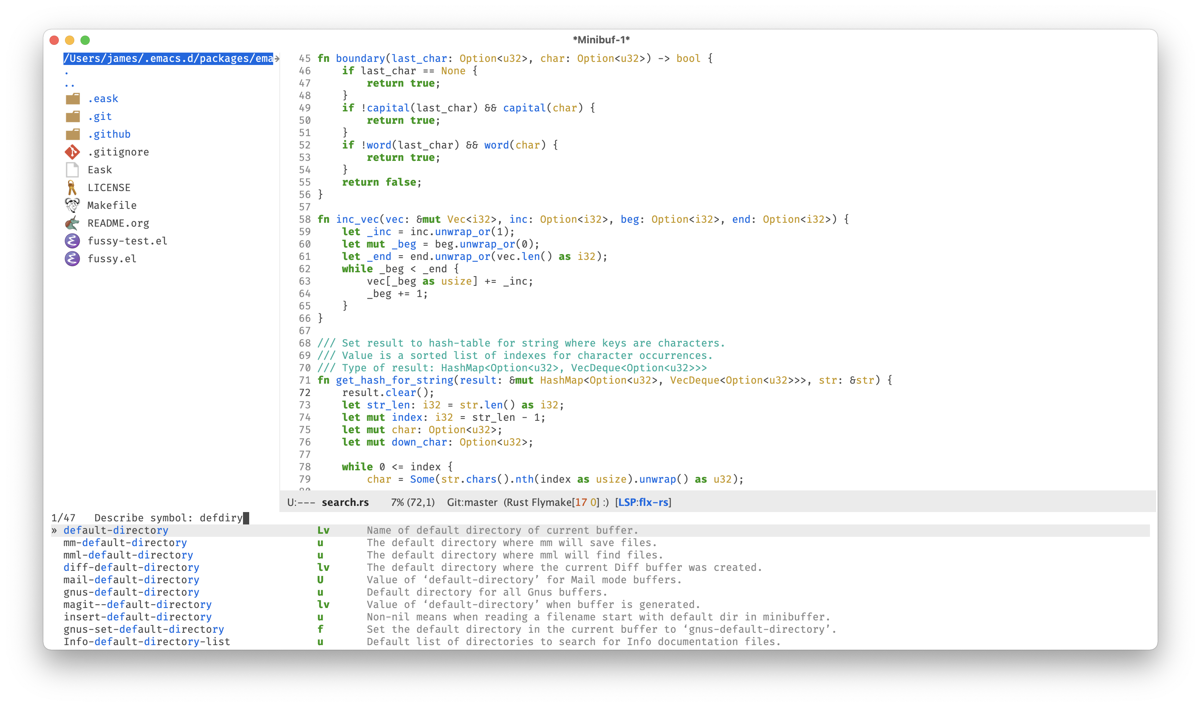Click the .github folder icon
This screenshot has width=1201, height=707.
coord(72,134)
